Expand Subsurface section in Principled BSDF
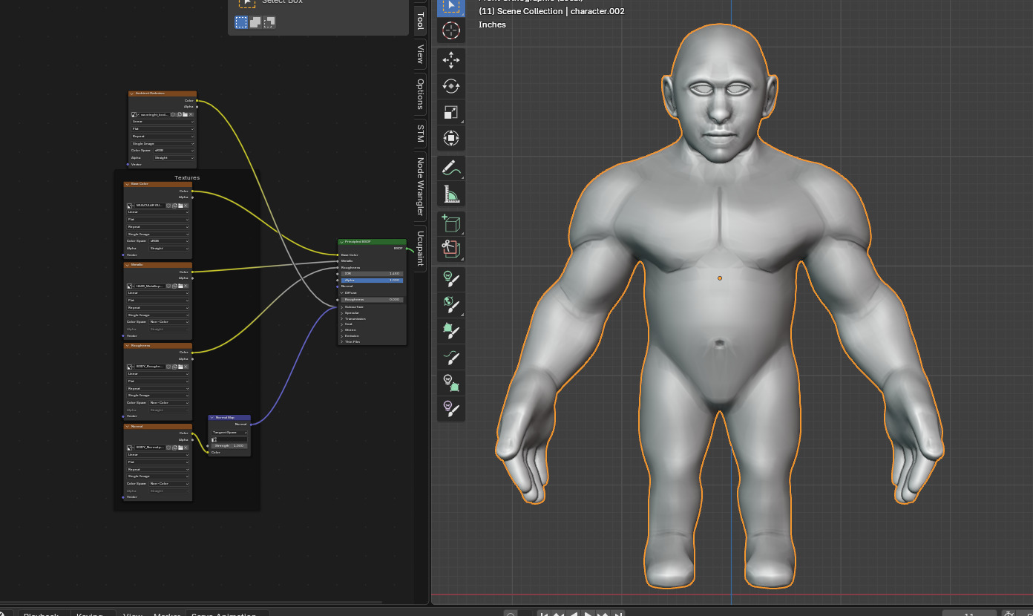This screenshot has height=616, width=1033. (341, 307)
